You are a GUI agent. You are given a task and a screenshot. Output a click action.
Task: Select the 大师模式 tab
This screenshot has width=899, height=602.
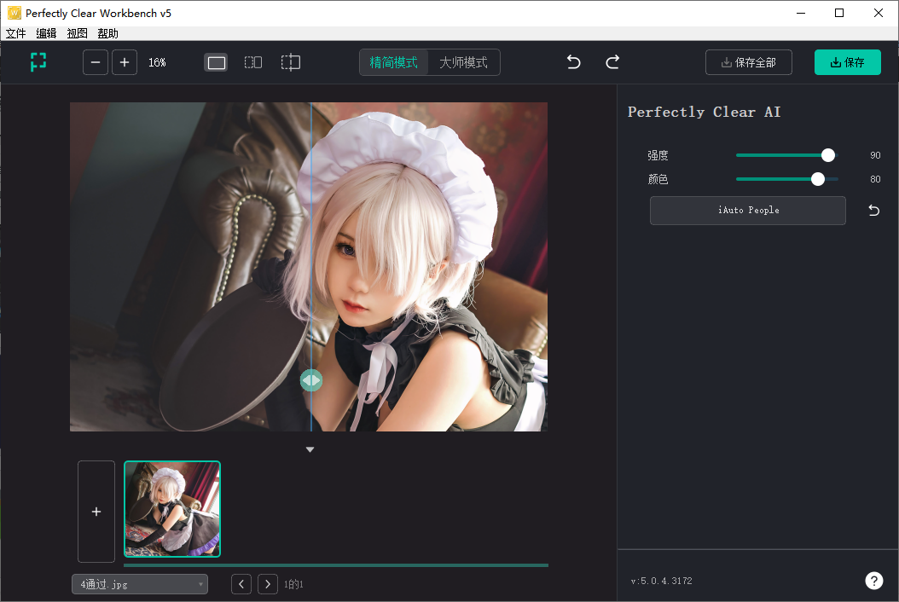[x=463, y=62]
